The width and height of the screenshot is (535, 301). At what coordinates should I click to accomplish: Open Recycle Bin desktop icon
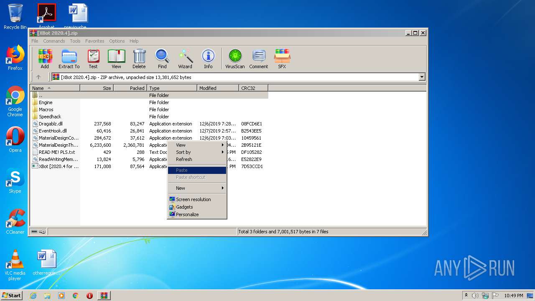point(15,17)
